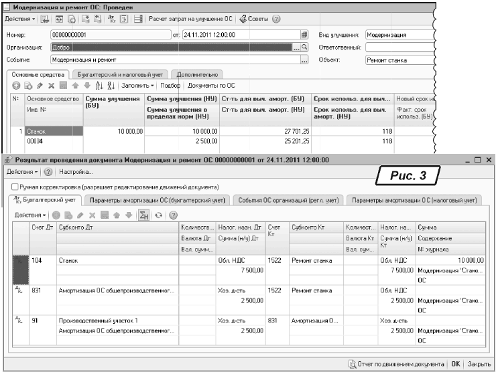Open the События ОС организаций tab
This screenshot has width=496, height=374.
[x=288, y=199]
